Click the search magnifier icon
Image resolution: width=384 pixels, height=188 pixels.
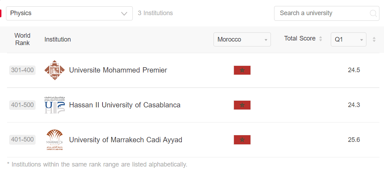373,13
